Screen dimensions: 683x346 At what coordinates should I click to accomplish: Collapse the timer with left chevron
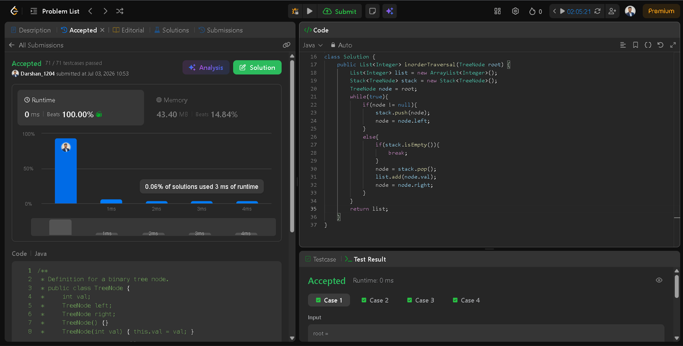[x=555, y=11]
